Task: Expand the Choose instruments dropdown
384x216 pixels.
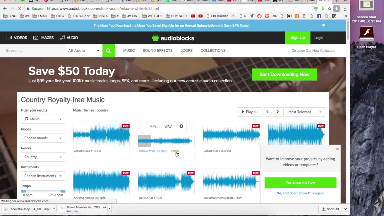Action: click(x=43, y=176)
